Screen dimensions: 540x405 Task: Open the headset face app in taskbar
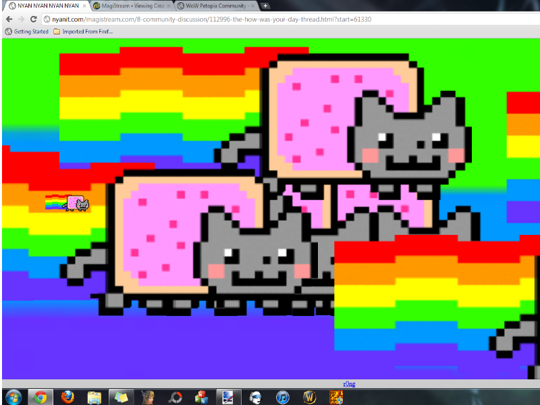pos(256,398)
